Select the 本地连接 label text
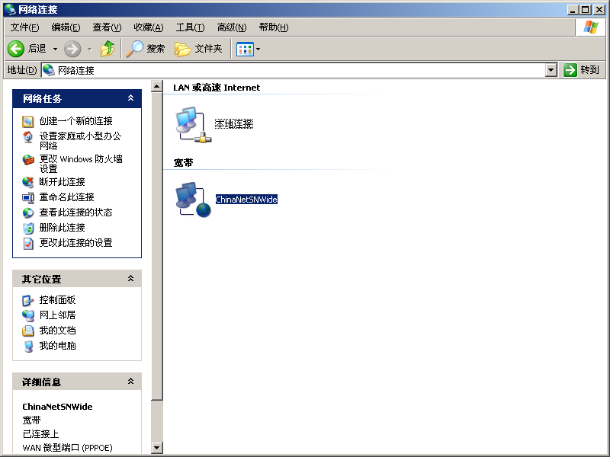The width and height of the screenshot is (610, 457). tap(234, 124)
